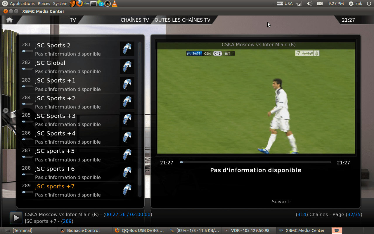
Task: Click the JSC sports +5 channel logo
Action: [x=127, y=155]
